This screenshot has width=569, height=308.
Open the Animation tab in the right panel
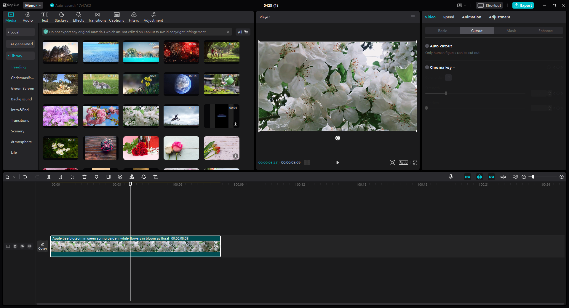click(x=471, y=17)
